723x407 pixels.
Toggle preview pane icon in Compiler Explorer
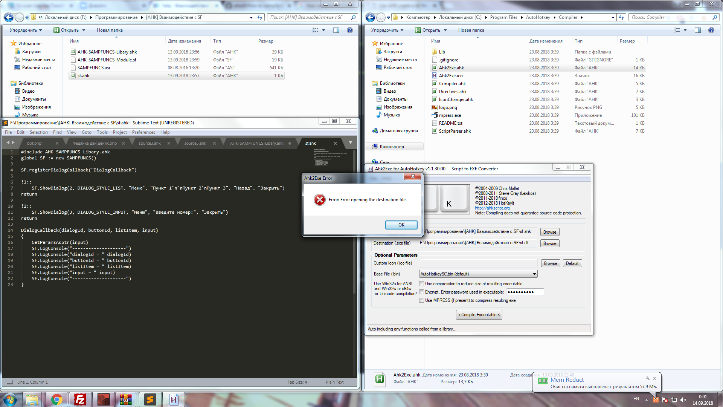698,30
